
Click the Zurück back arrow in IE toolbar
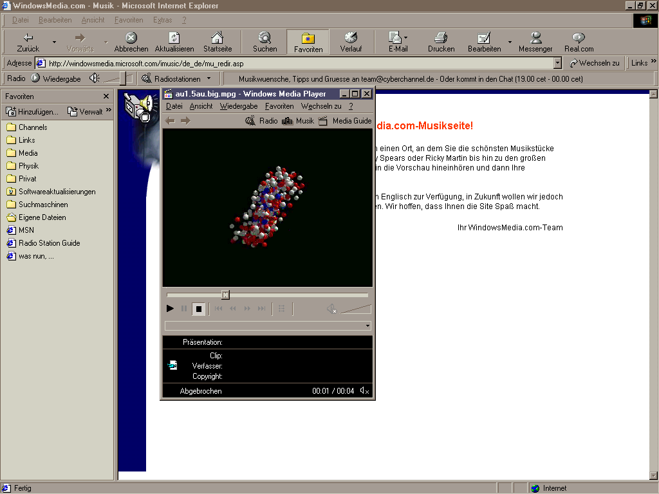[x=28, y=42]
